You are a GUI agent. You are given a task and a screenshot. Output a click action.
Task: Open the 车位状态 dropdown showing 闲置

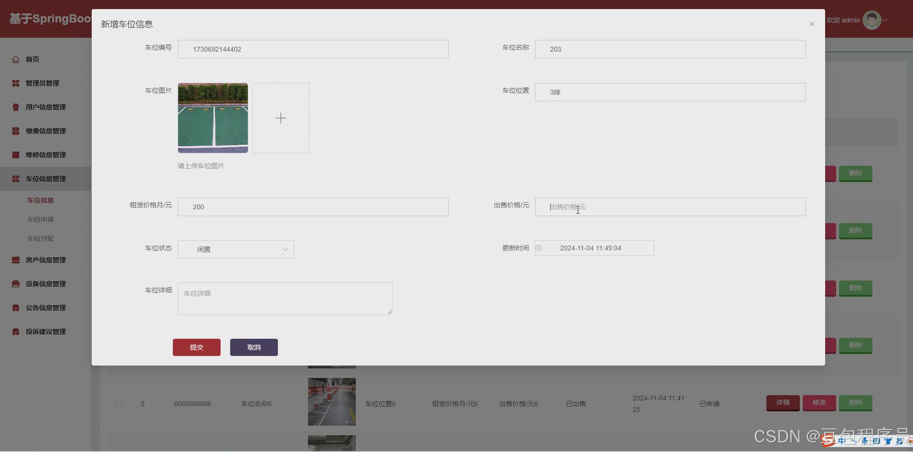pyautogui.click(x=235, y=249)
